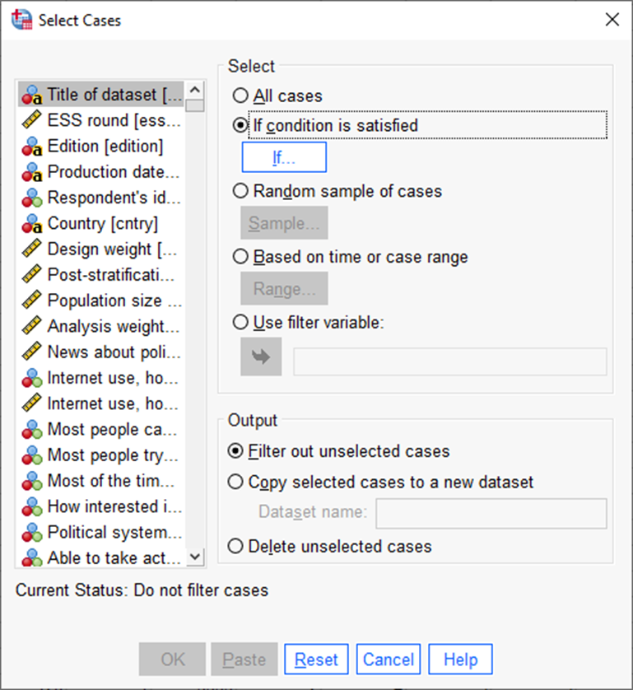Click the ruler icon beside News about poli...
Screen dimensions: 633x690
click(x=31, y=352)
